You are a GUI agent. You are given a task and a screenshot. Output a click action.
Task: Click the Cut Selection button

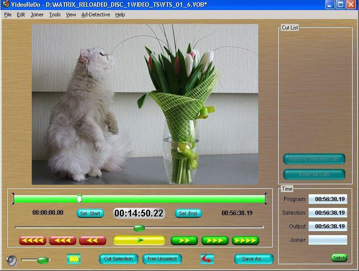[118, 259]
